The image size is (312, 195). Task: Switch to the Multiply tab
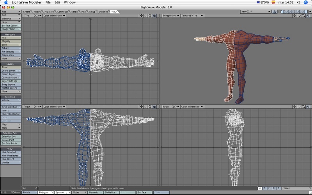[49, 12]
